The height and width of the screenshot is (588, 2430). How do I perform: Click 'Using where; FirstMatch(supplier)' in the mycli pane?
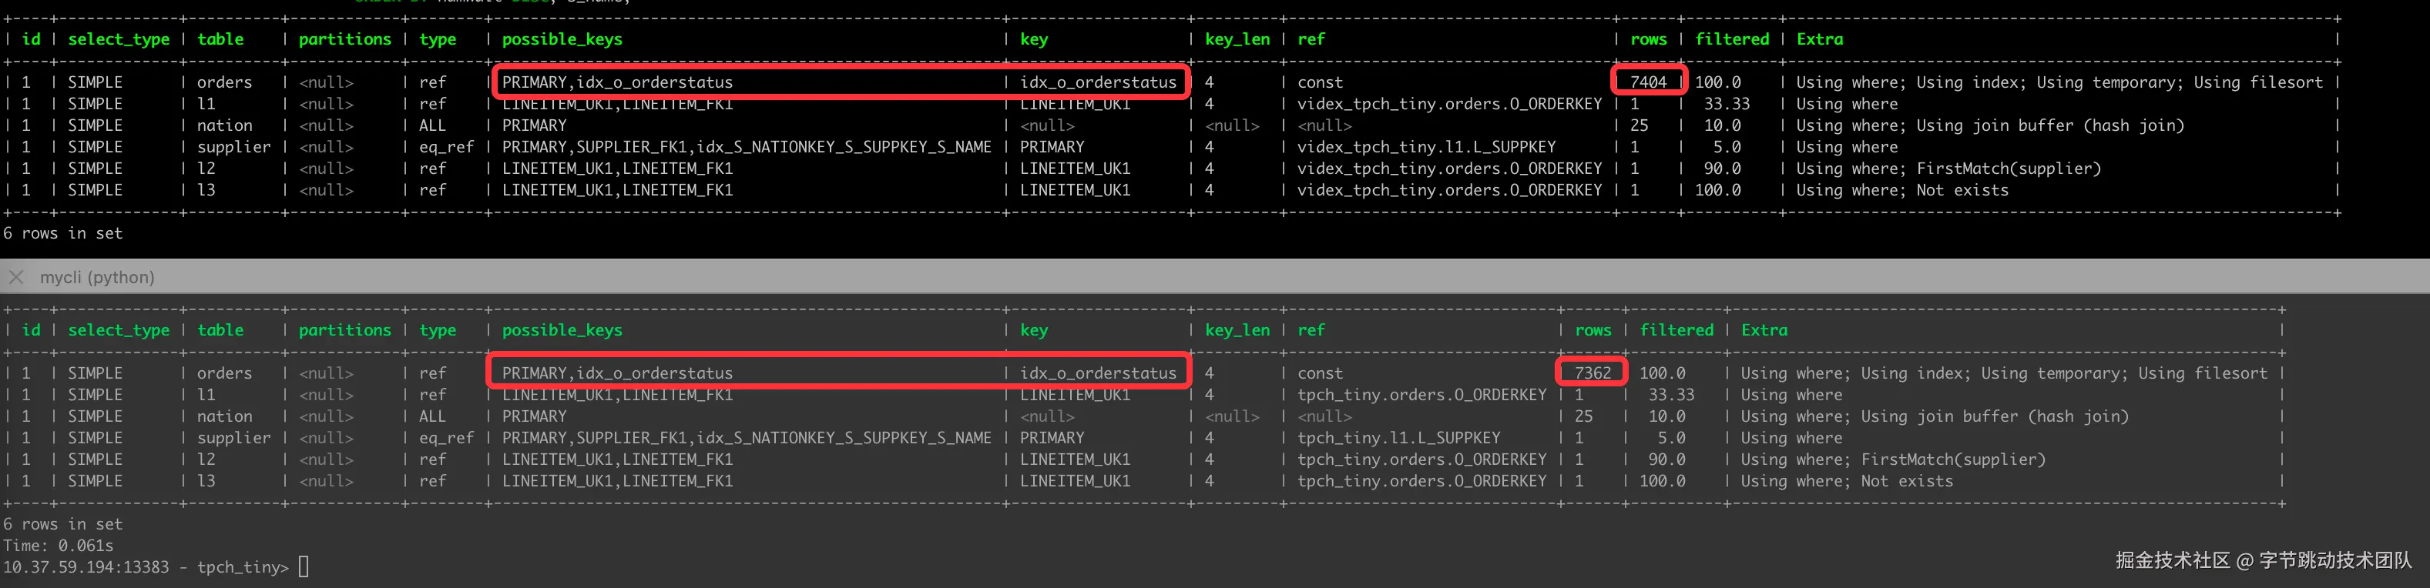tap(1893, 459)
